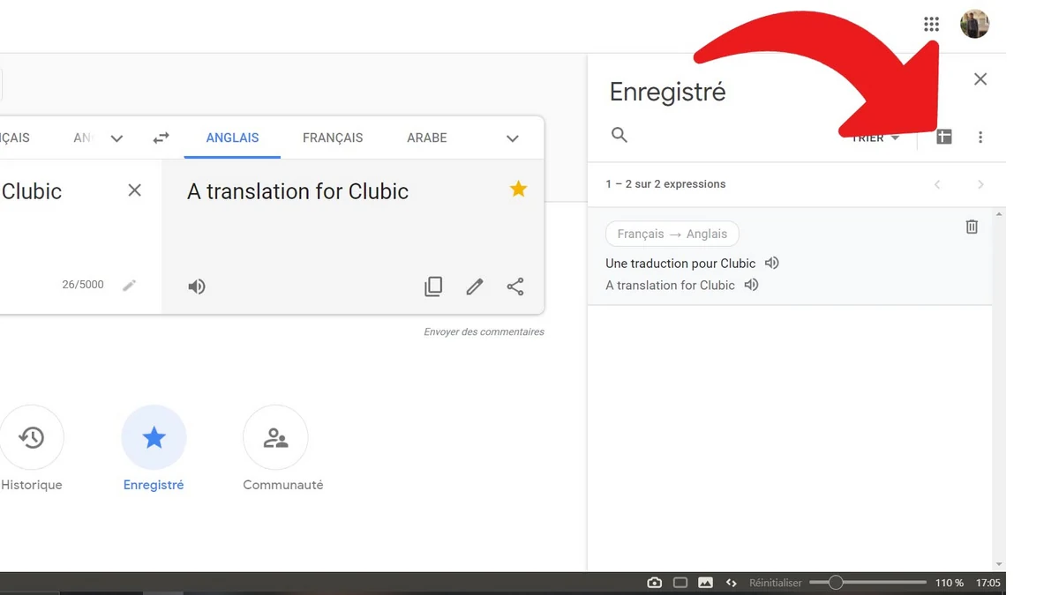
Task: Select the FRANÇAIS target tab
Action: point(333,138)
